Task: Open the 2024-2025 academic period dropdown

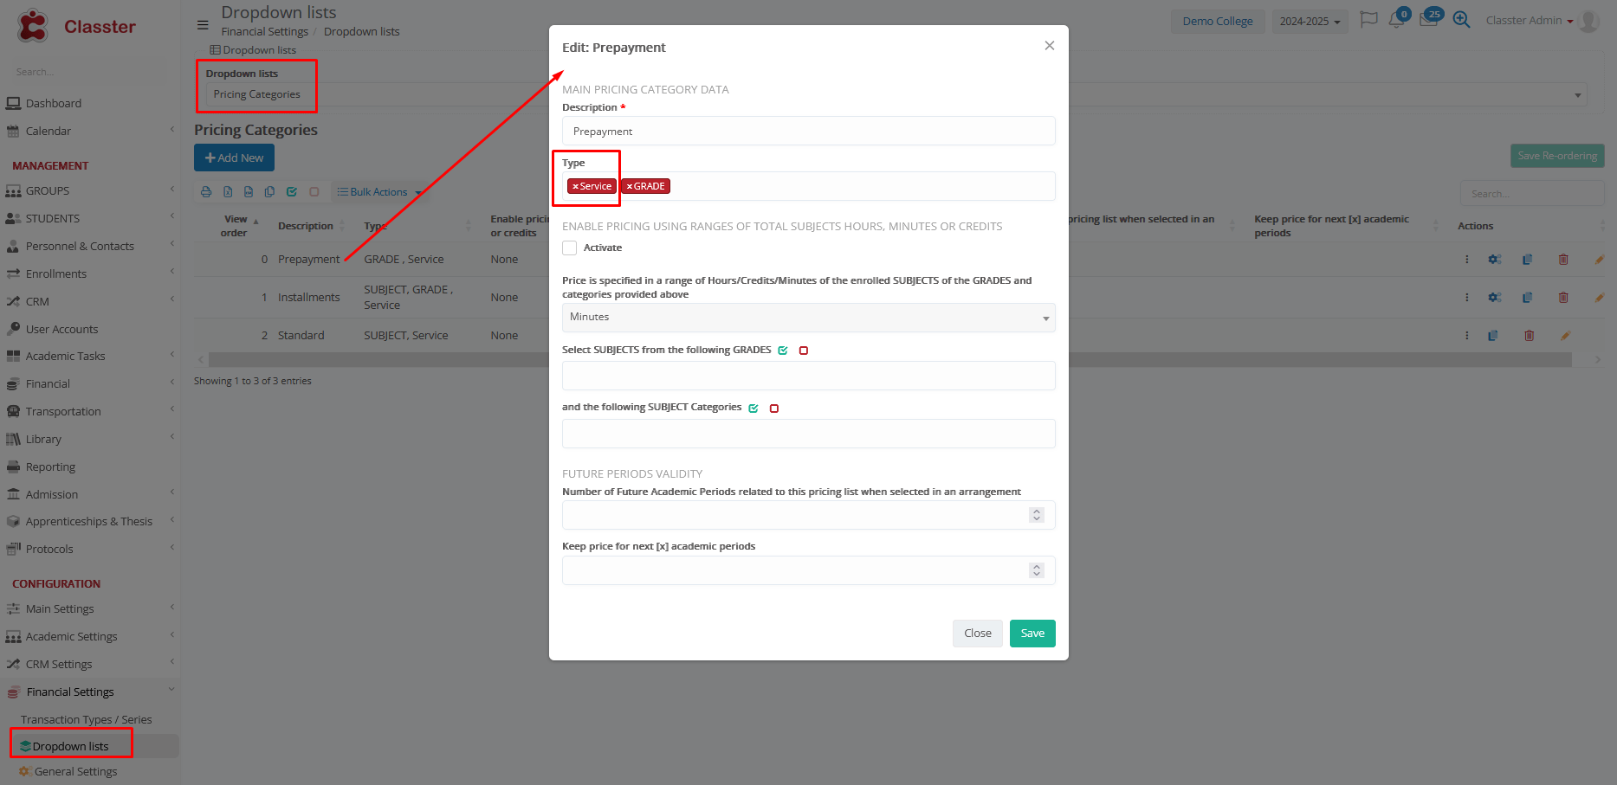Action: point(1309,22)
